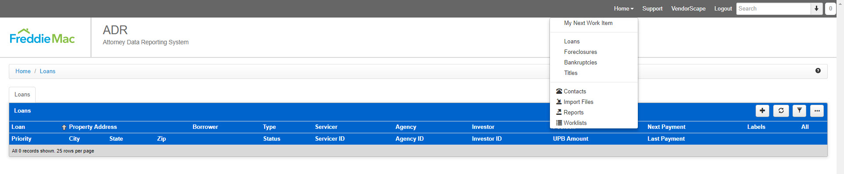Log out using the Logout link
This screenshot has width=844, height=174.
click(723, 8)
